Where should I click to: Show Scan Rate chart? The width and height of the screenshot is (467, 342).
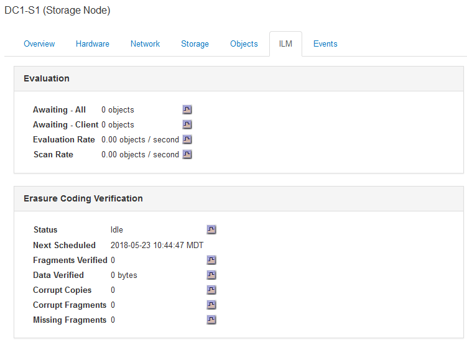[187, 155]
